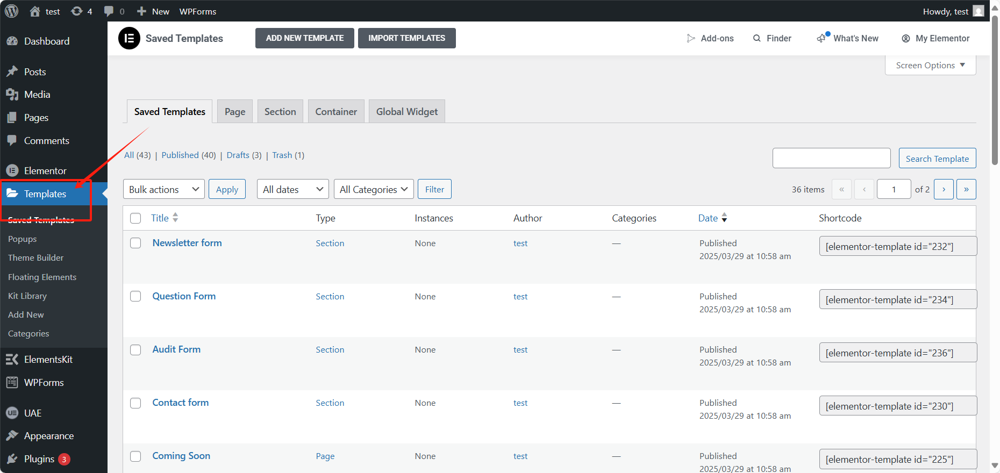The height and width of the screenshot is (473, 1000).
Task: Expand the All dates dropdown
Action: point(292,189)
